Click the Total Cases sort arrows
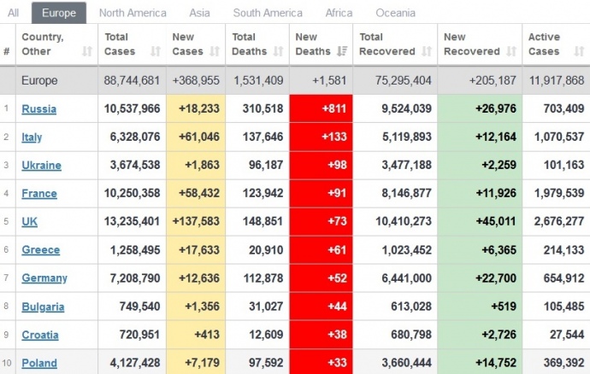Viewport: 590px width, 374px height. click(x=155, y=51)
